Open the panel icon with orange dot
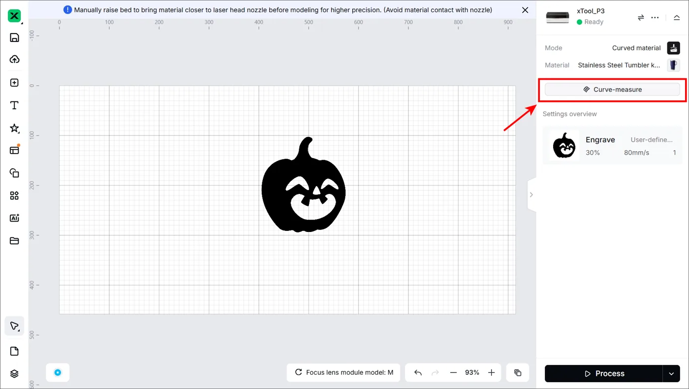 point(14,150)
